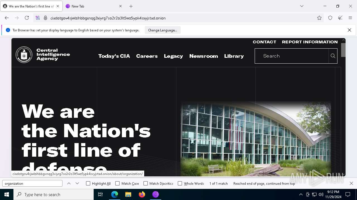
Task: Show hidden system tray icons
Action: [301, 194]
